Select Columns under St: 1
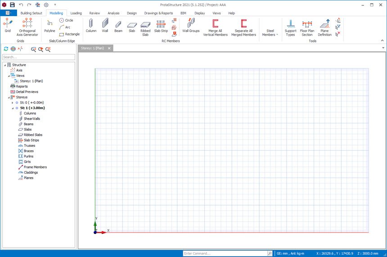The image size is (387, 257). click(30, 113)
